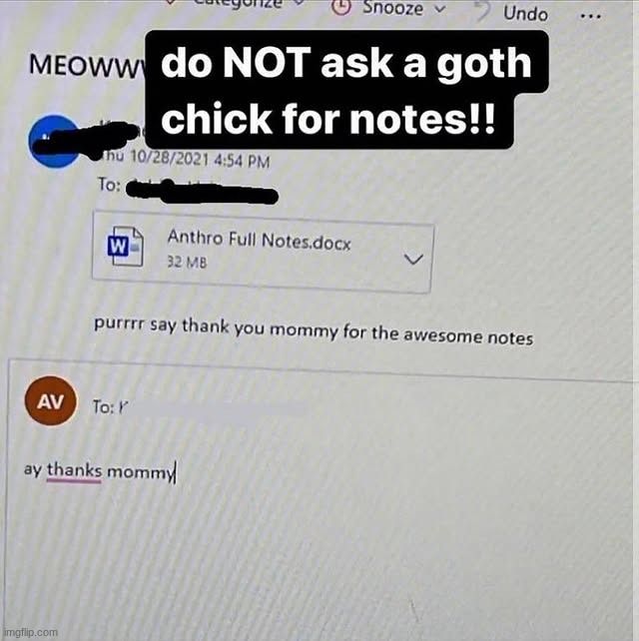Click the MEOWWW email subject
The image size is (639, 641).
[x=87, y=66]
